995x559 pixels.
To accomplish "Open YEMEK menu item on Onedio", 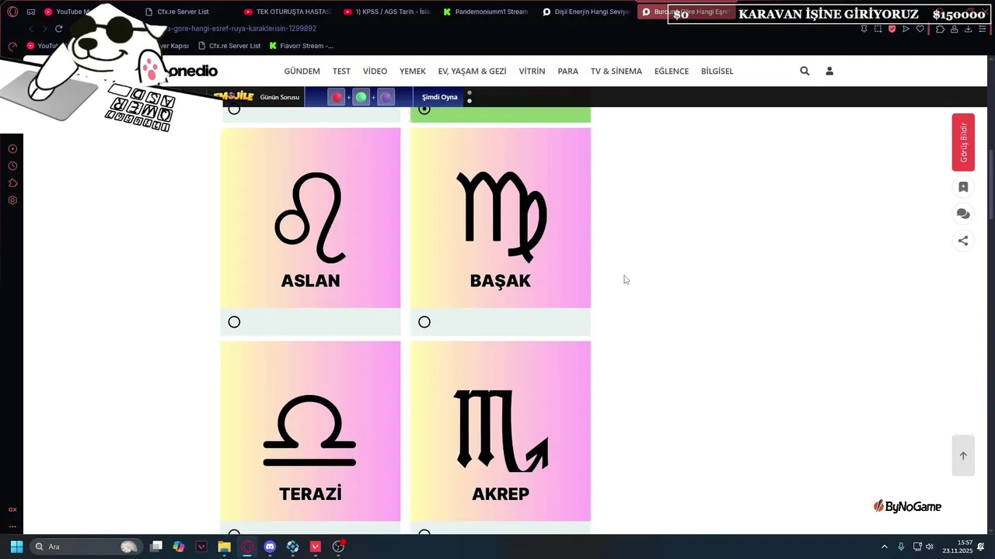I will coord(413,71).
